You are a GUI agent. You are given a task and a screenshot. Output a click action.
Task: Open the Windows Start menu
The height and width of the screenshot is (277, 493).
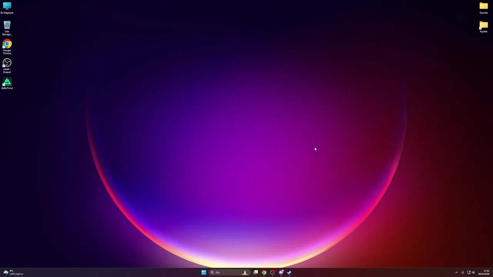coord(204,272)
